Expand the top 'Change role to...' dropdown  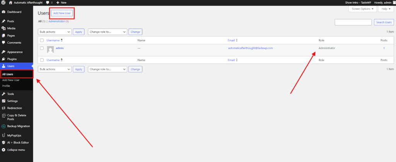pyautogui.click(x=107, y=32)
